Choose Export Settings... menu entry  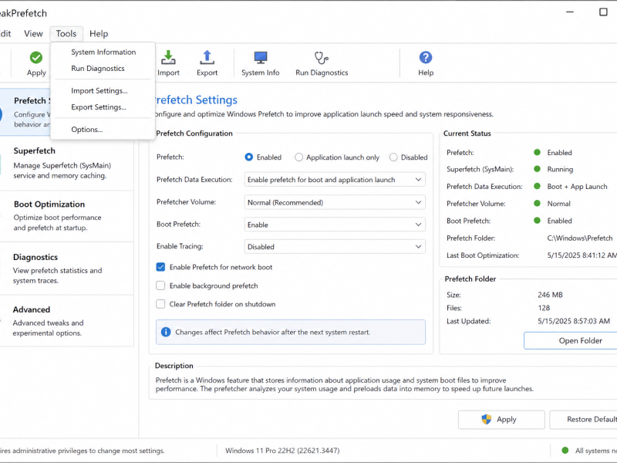coord(103,107)
